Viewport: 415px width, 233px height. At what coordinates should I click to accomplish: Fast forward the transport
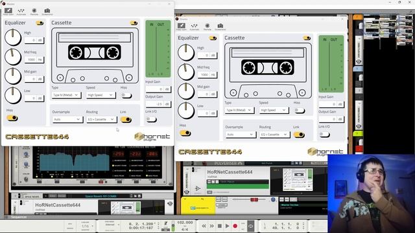pyautogui.click(x=212, y=226)
